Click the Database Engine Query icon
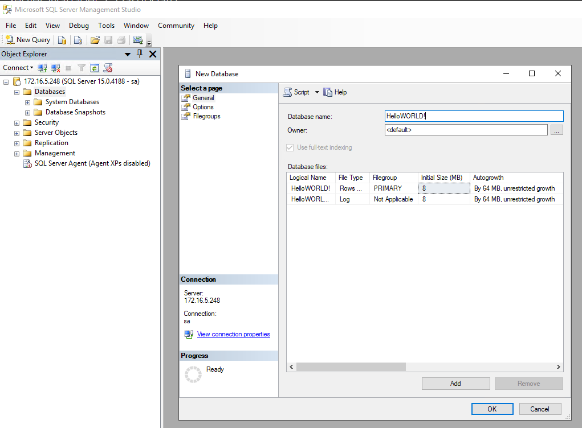Viewport: 582px width, 428px height. 62,40
